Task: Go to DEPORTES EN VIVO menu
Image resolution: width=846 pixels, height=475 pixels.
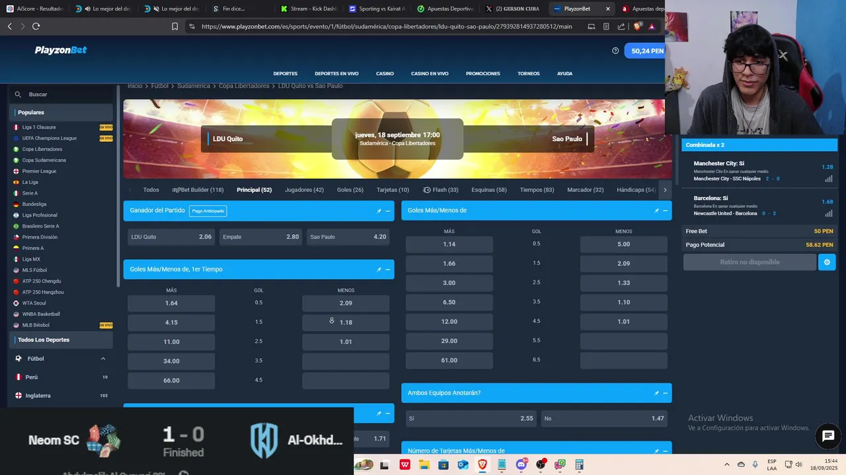Action: tap(336, 74)
